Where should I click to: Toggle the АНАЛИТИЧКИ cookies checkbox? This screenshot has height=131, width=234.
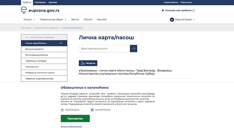pyautogui.click(x=92, y=110)
